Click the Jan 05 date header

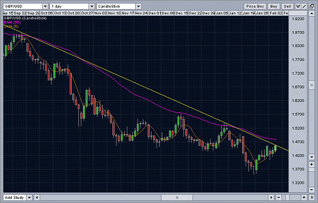coord(222,13)
